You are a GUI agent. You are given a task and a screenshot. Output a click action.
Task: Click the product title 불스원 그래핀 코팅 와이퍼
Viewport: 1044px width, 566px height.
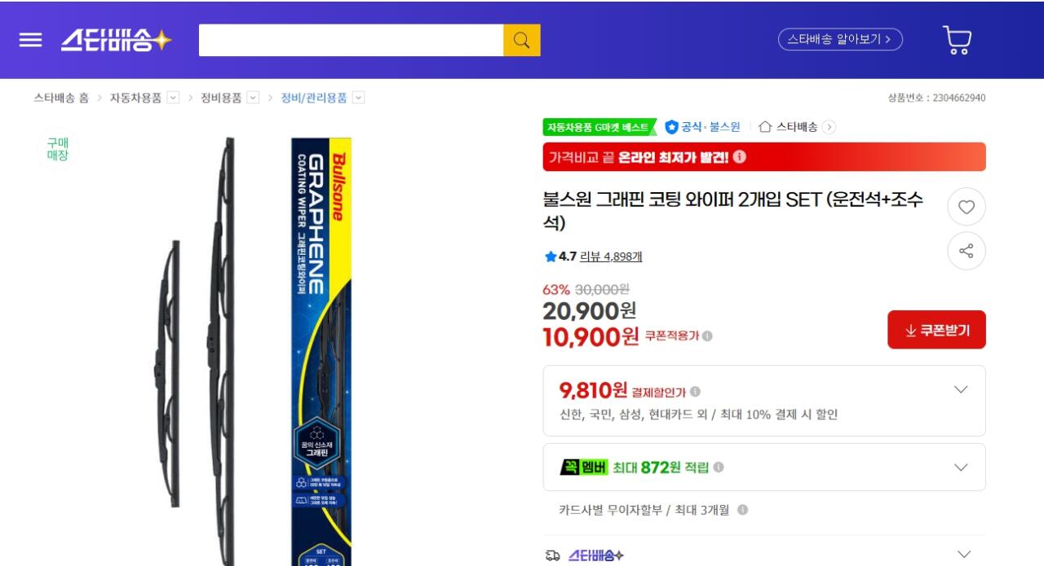(732, 212)
